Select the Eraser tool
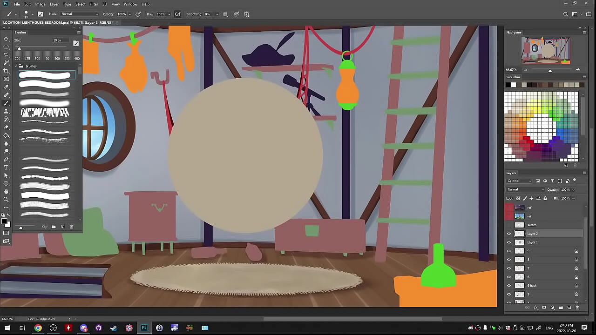596x335 pixels. point(6,127)
